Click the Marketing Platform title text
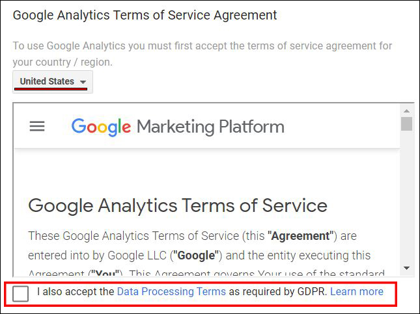 [x=210, y=127]
